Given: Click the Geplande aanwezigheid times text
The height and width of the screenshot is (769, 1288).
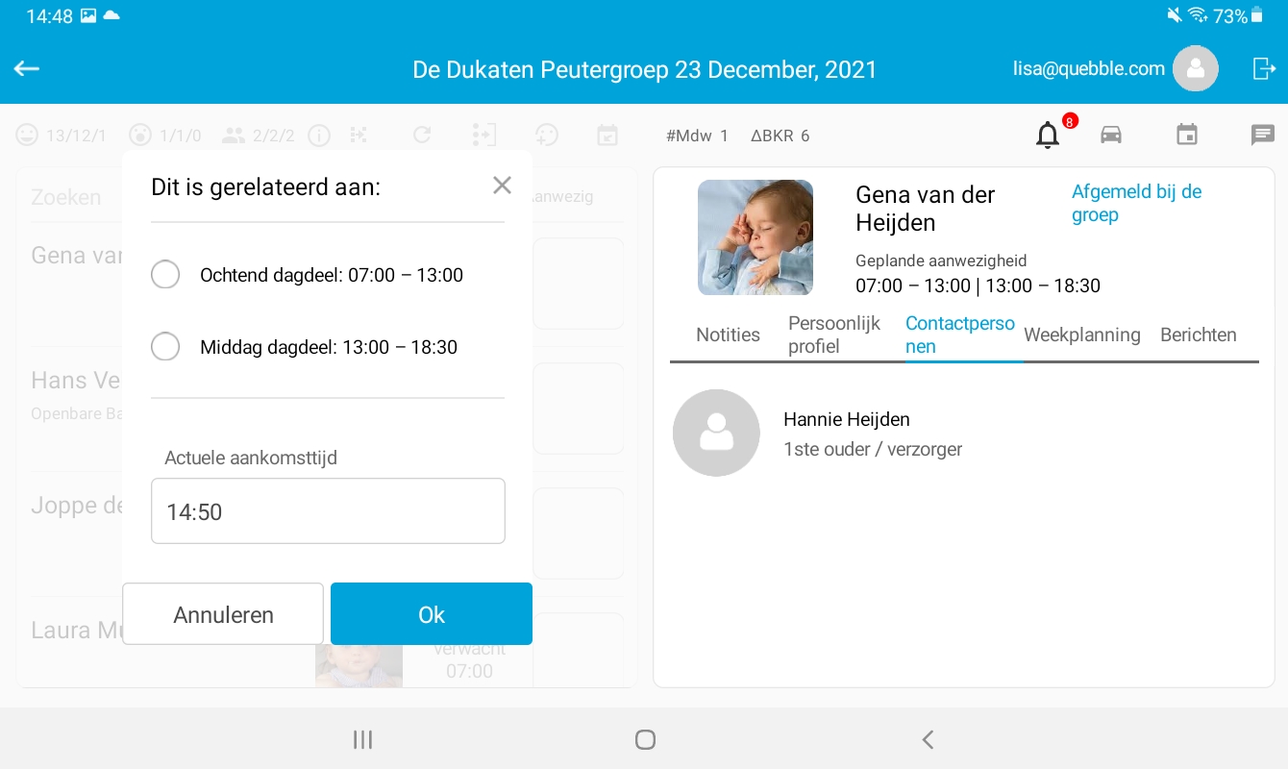Looking at the screenshot, I should [978, 285].
